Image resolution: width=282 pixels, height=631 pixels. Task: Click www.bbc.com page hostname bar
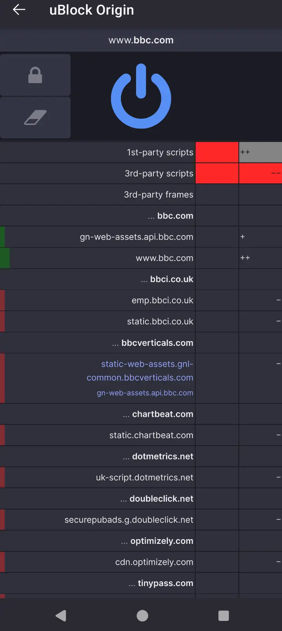(141, 40)
